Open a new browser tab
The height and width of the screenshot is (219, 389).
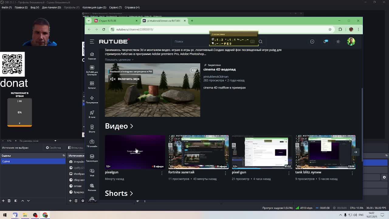tap(192, 21)
